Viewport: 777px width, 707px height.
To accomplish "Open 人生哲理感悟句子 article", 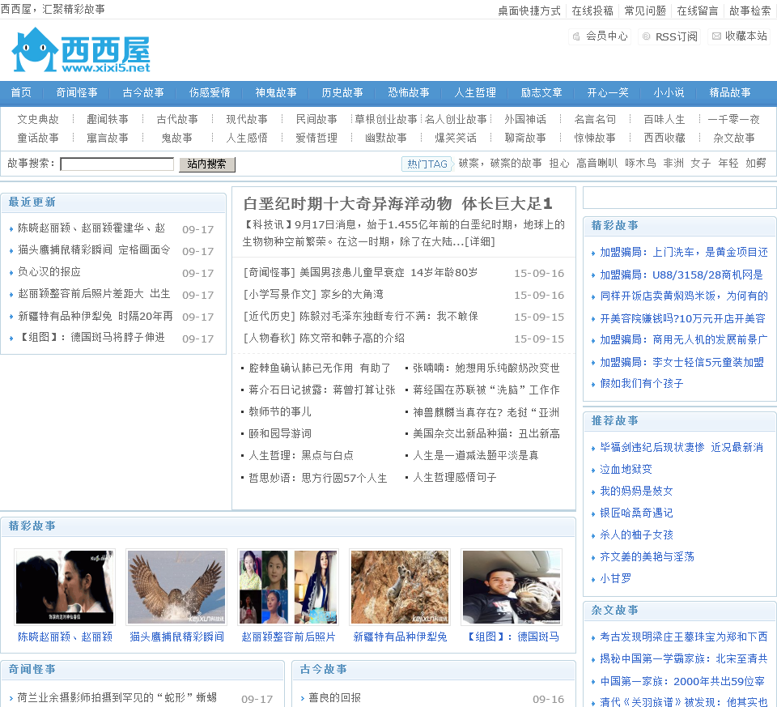I will point(454,478).
